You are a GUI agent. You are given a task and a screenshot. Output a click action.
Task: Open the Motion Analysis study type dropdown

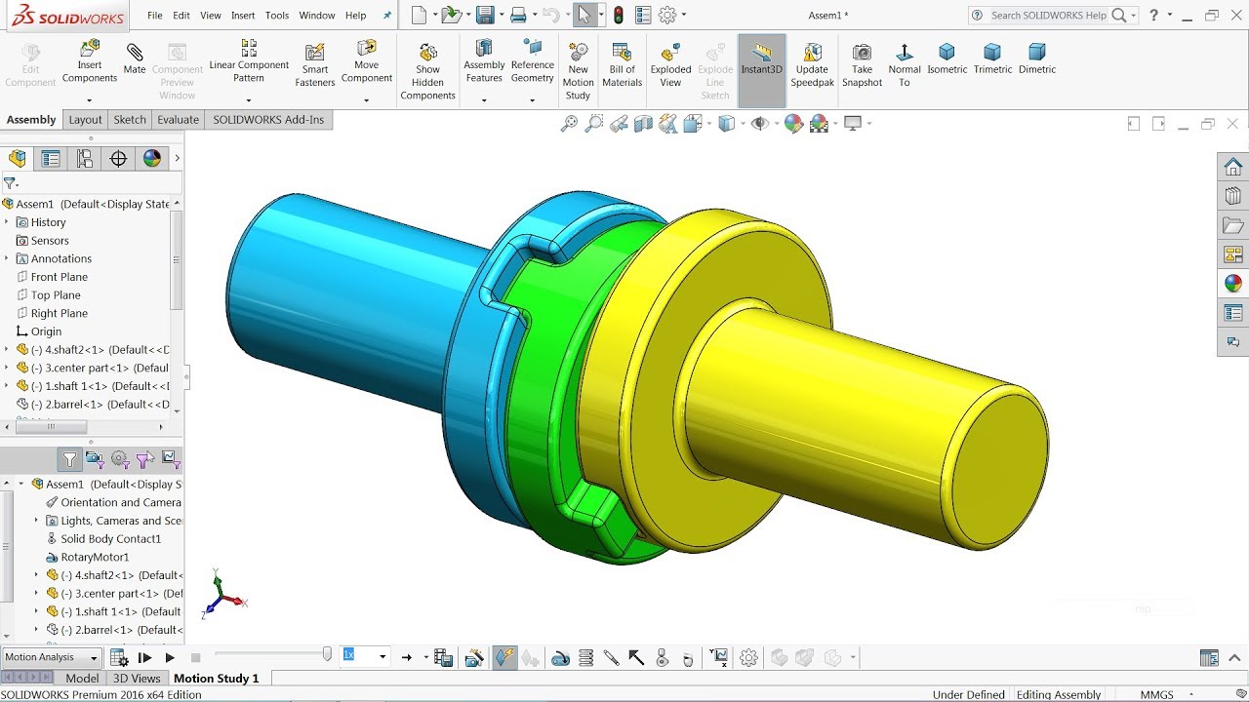pyautogui.click(x=52, y=657)
